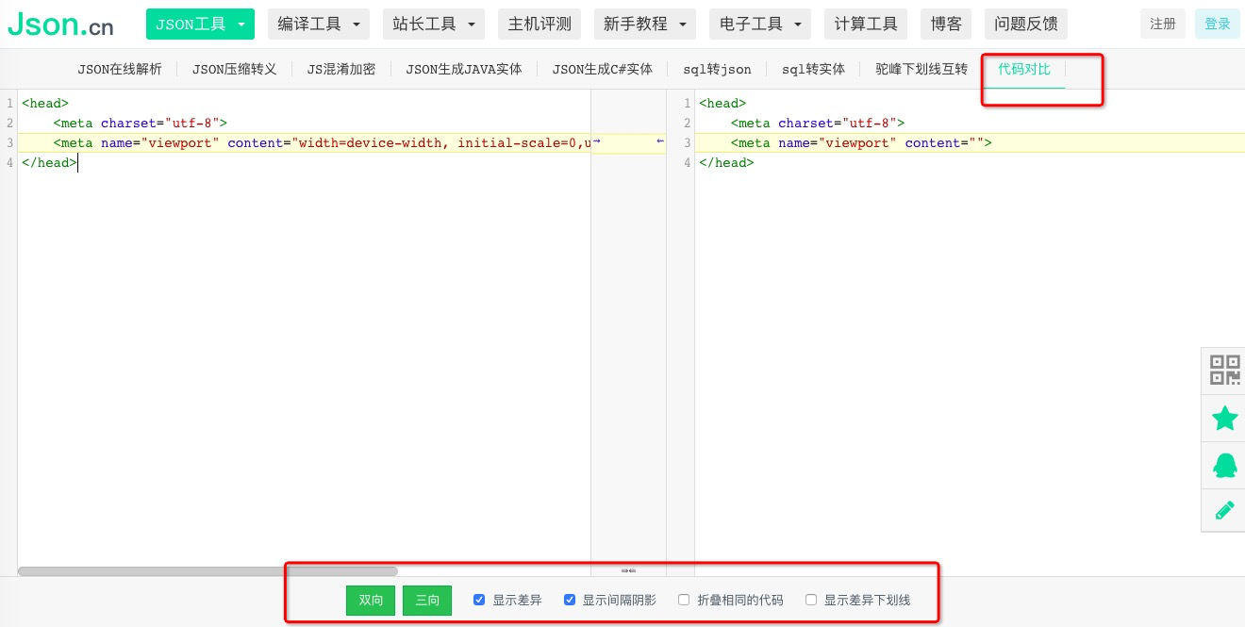Expand the 编译工具 dropdown
The height and width of the screenshot is (627, 1245).
(319, 25)
